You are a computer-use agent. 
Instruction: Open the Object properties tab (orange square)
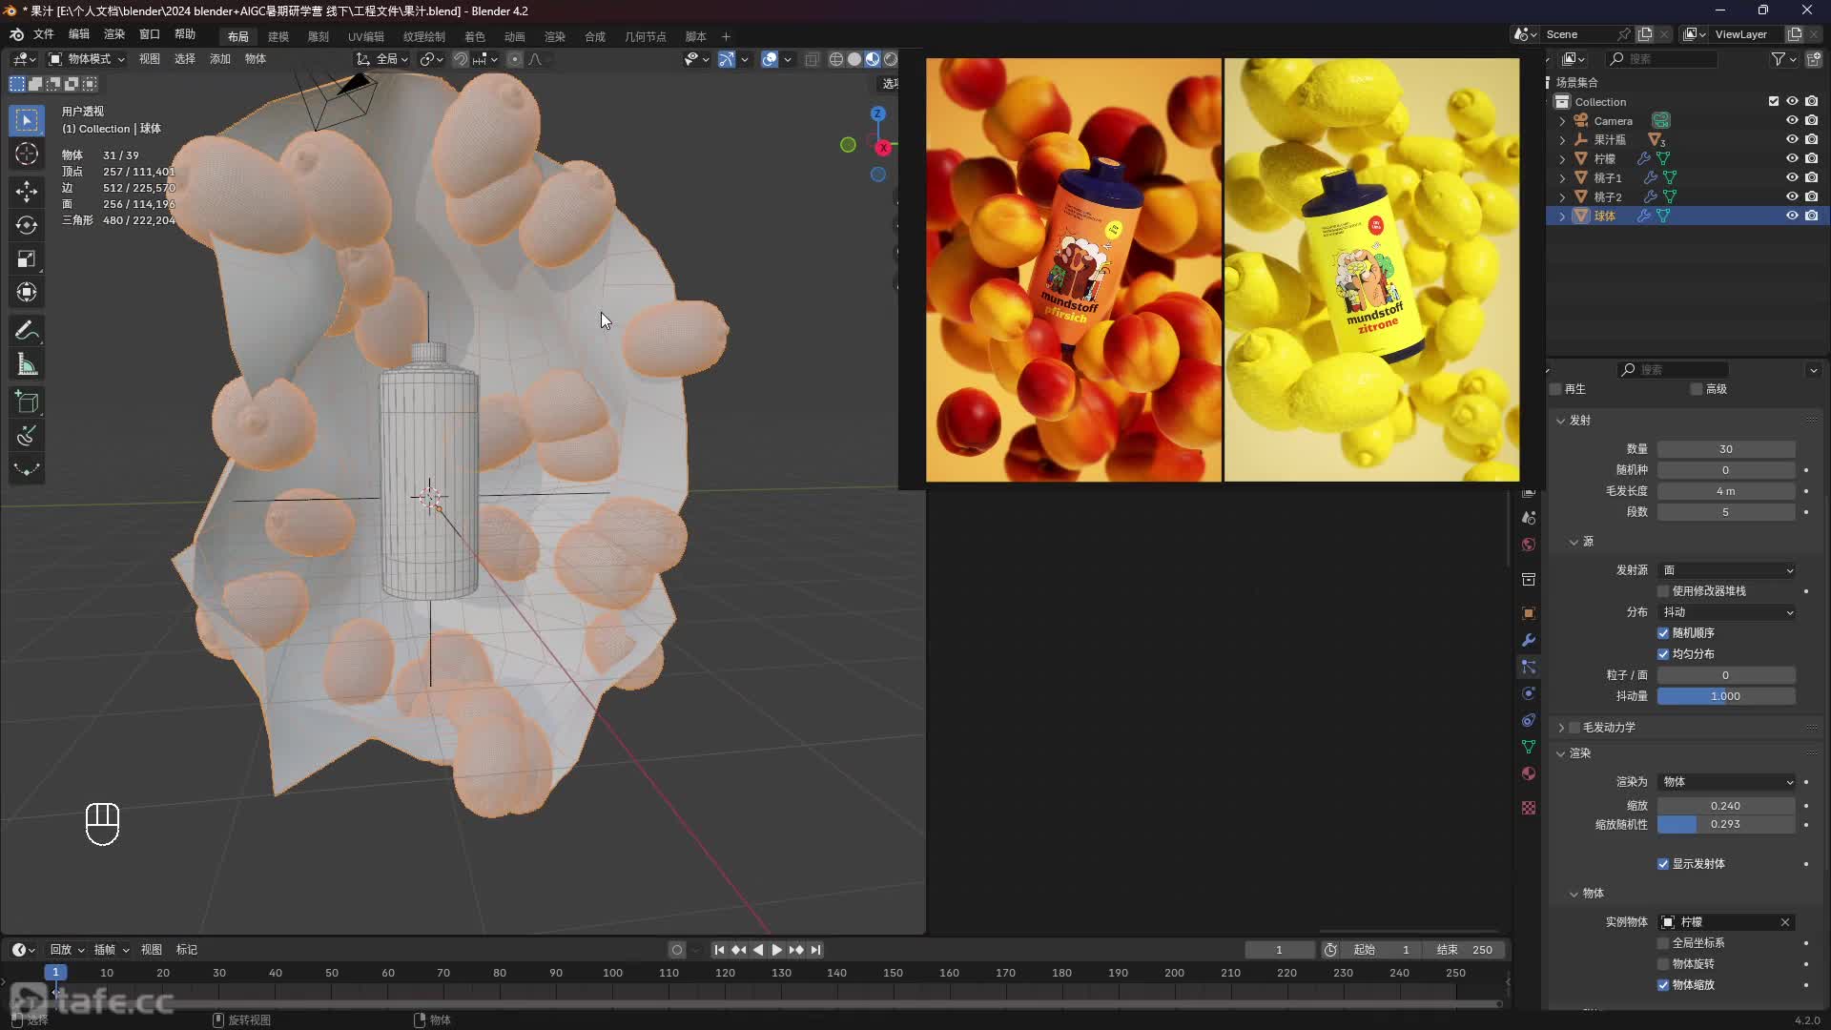point(1529,613)
